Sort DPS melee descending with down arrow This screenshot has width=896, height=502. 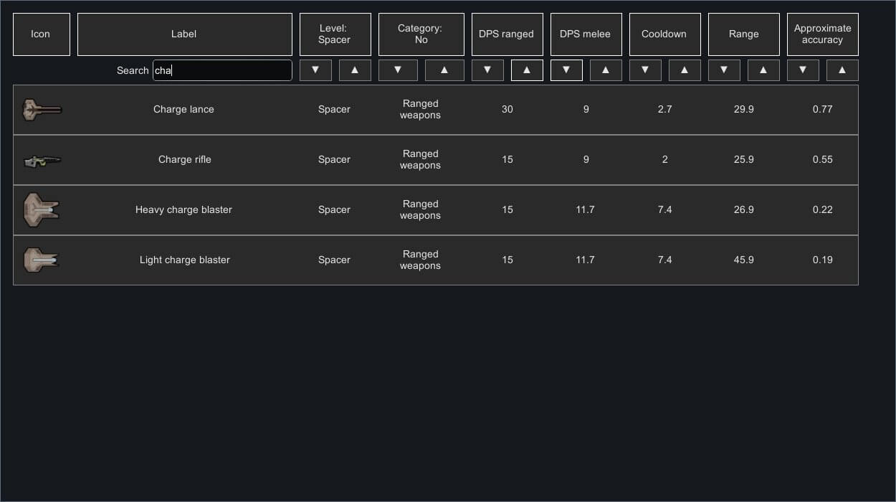(566, 70)
